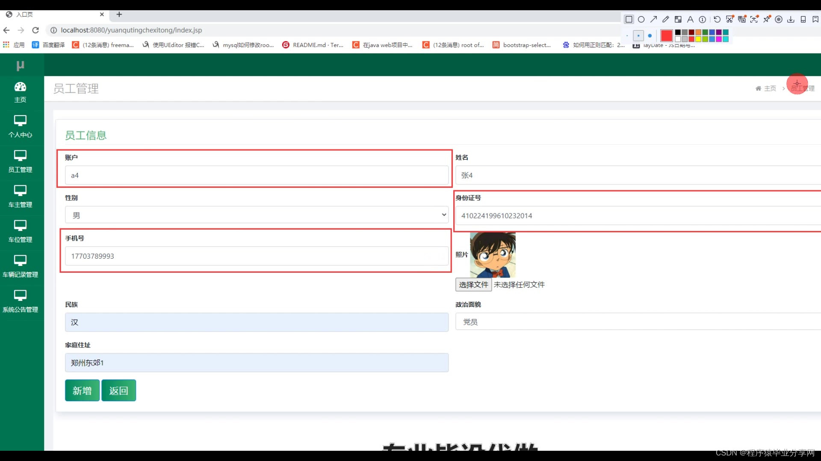The width and height of the screenshot is (821, 461).
Task: Click the scissors long-screenshot icon
Action: pyautogui.click(x=729, y=19)
